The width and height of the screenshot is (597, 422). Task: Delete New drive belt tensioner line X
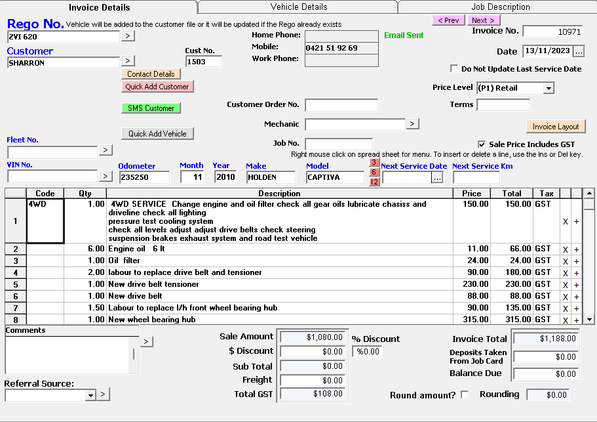click(x=565, y=285)
